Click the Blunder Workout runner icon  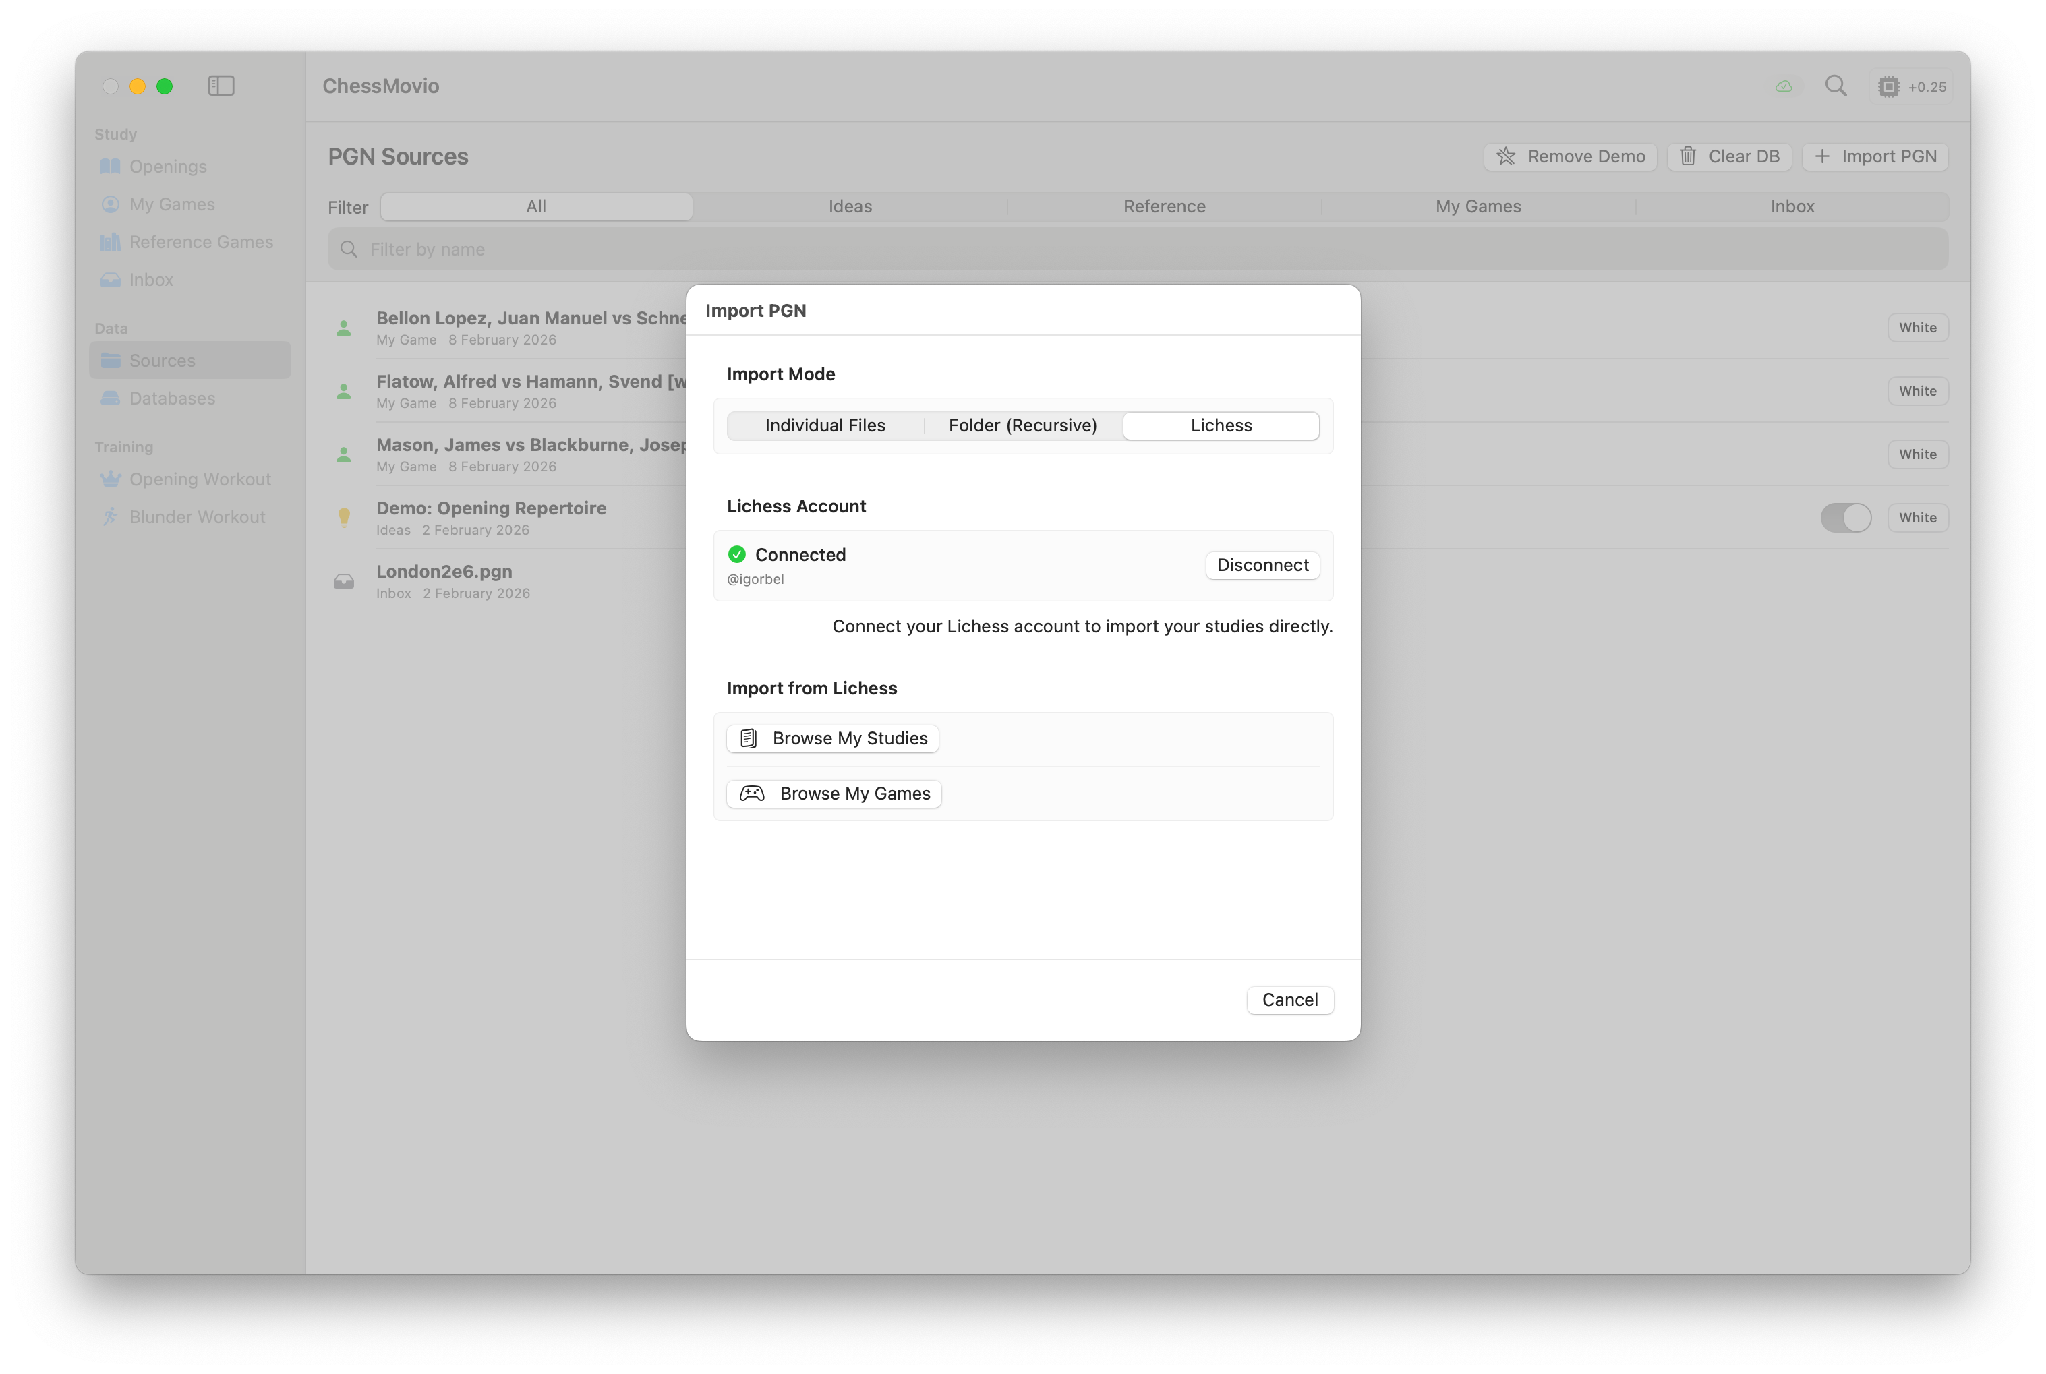click(x=111, y=517)
